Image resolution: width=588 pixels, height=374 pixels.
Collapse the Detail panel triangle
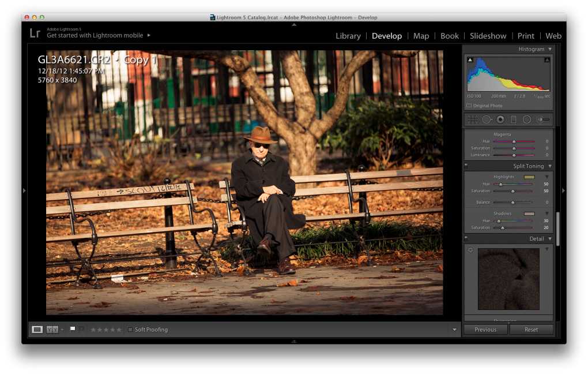[550, 239]
